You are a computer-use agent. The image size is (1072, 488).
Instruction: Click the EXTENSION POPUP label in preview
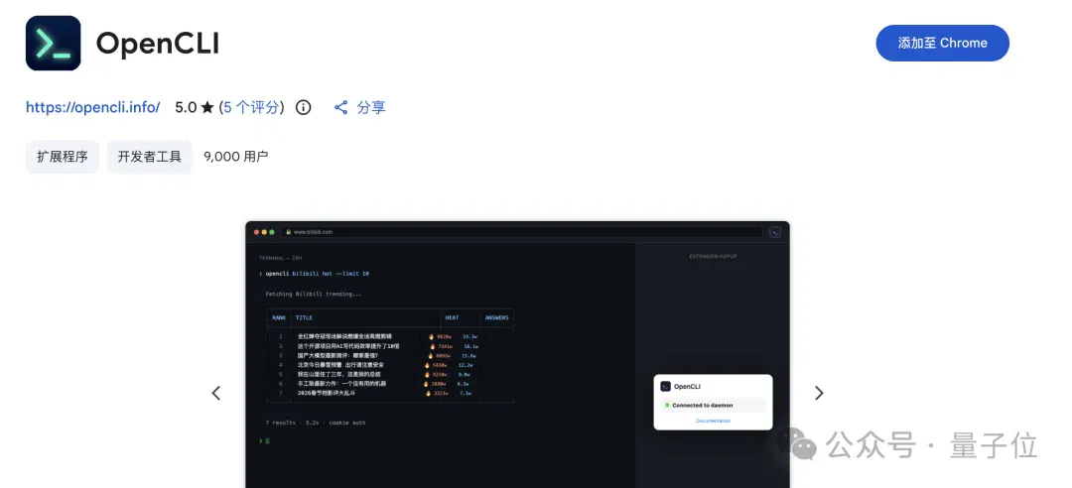click(713, 257)
